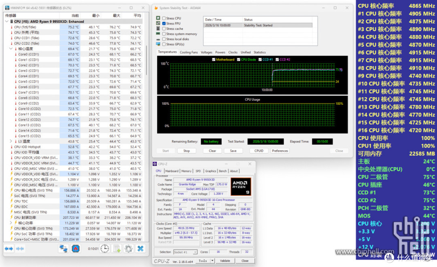Enable the Stress CPU checkbox
This screenshot has height=267, width=437.
(164, 18)
